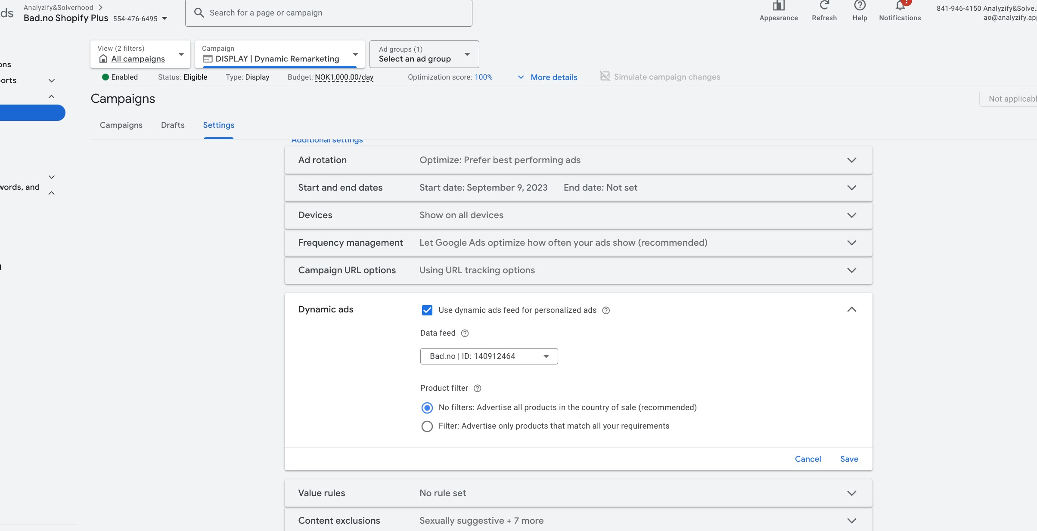
Task: Click the Simulate campaign changes icon
Action: point(605,76)
